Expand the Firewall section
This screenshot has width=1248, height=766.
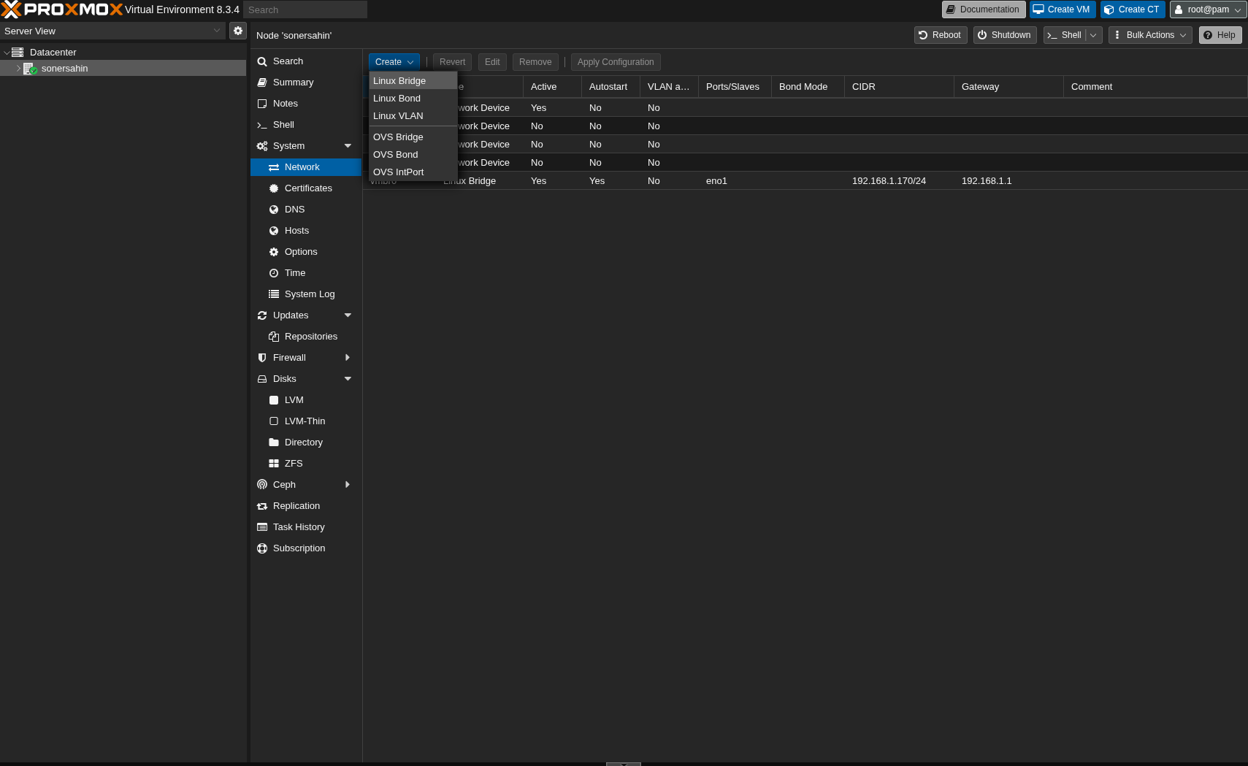(x=348, y=357)
